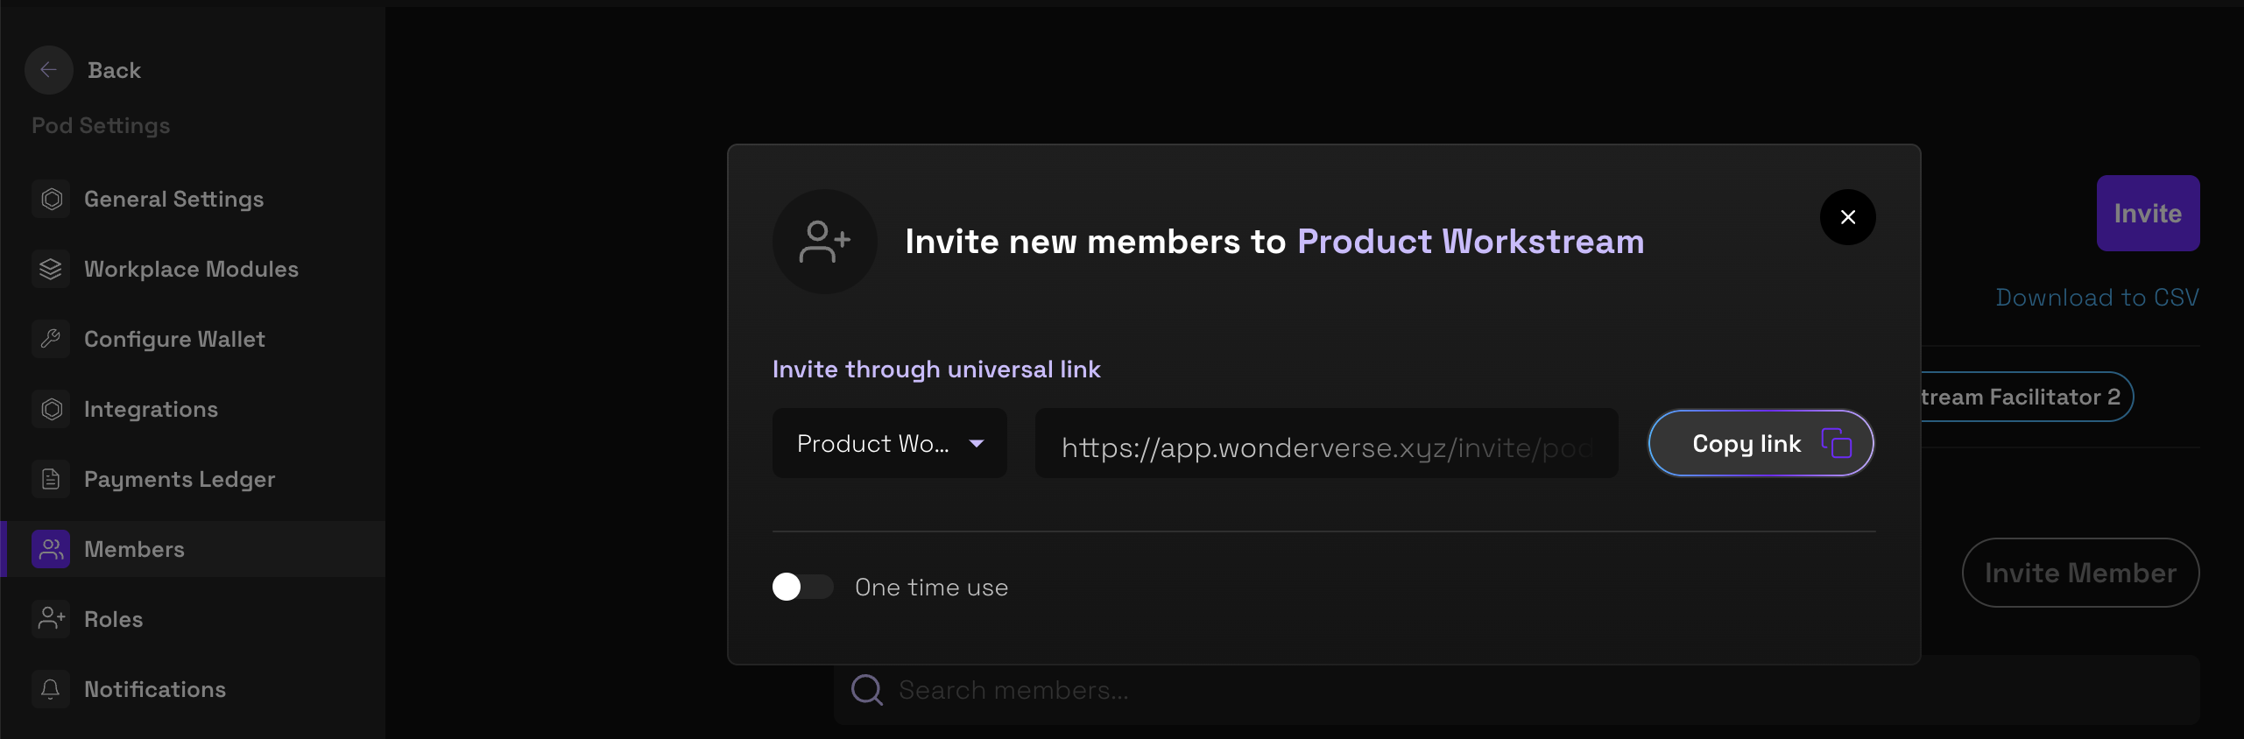The height and width of the screenshot is (739, 2244).
Task: Click the back arrow icon
Action: [49, 70]
